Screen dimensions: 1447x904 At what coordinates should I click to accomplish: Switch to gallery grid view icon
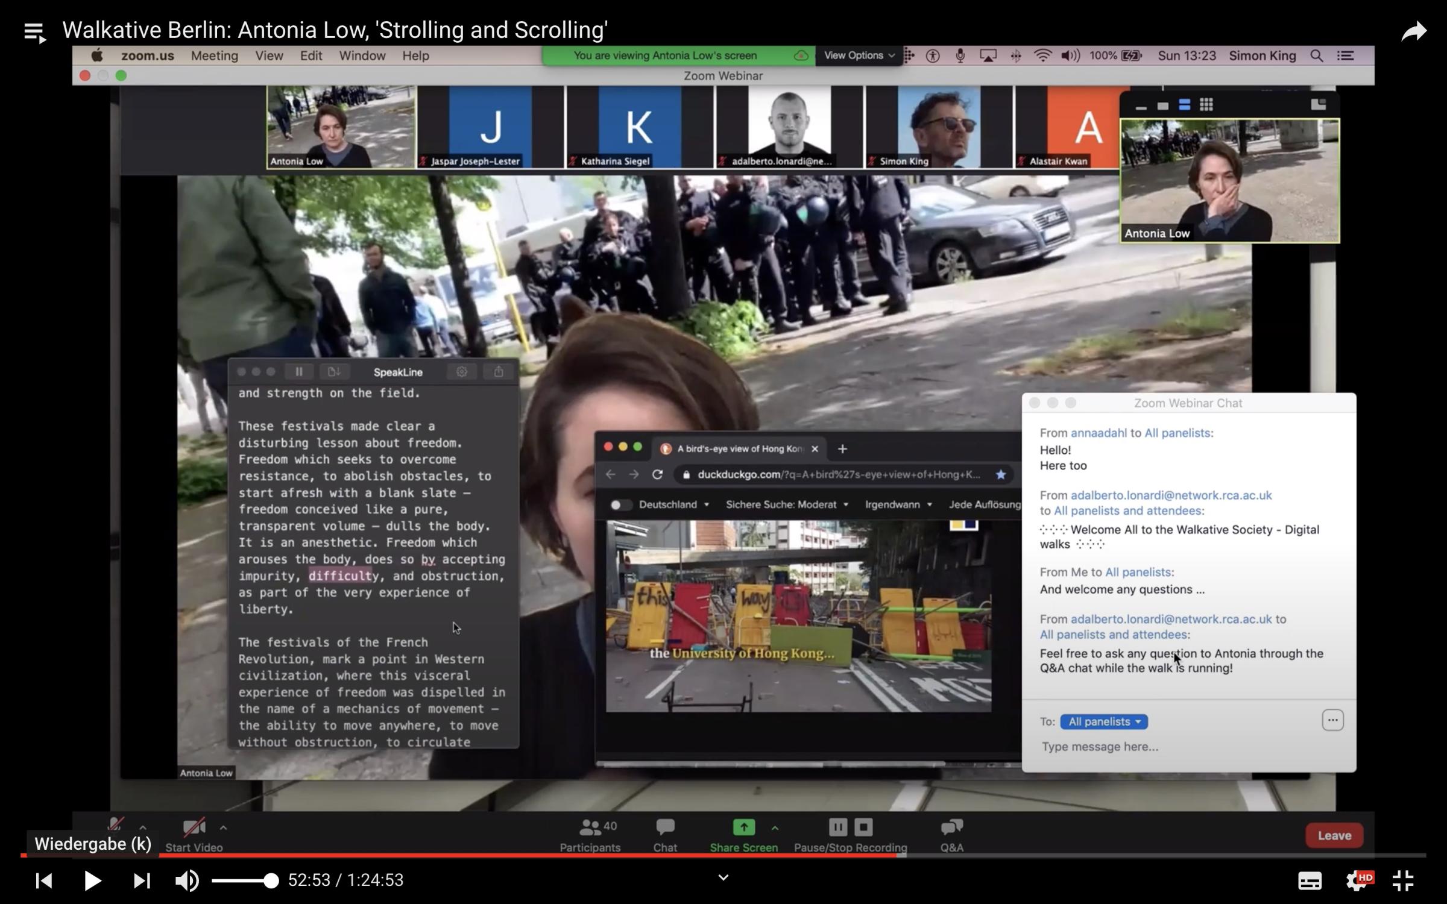click(1206, 105)
